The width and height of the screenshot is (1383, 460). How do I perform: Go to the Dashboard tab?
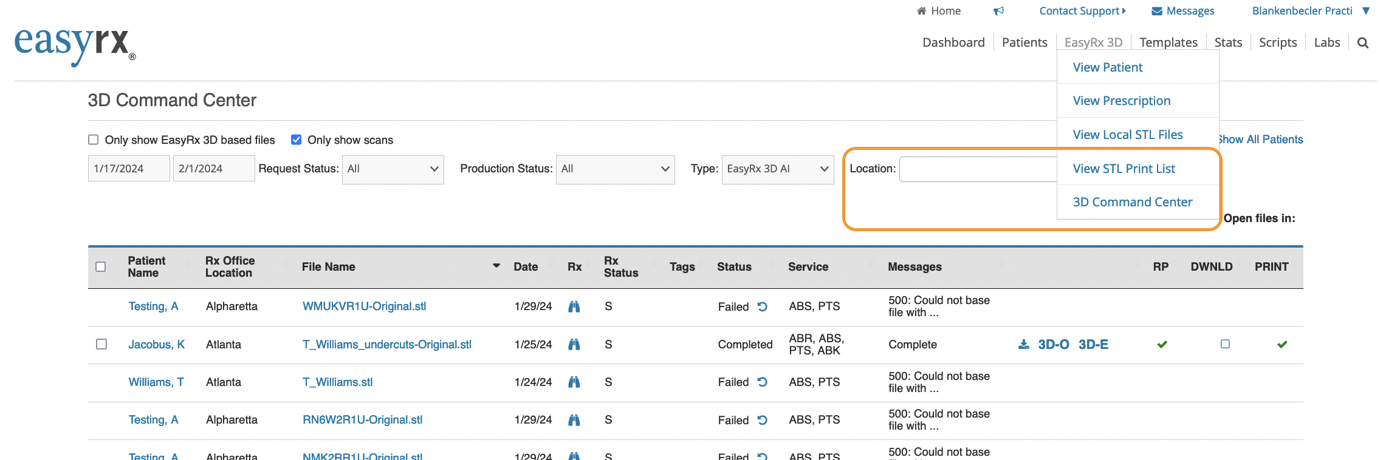(953, 42)
